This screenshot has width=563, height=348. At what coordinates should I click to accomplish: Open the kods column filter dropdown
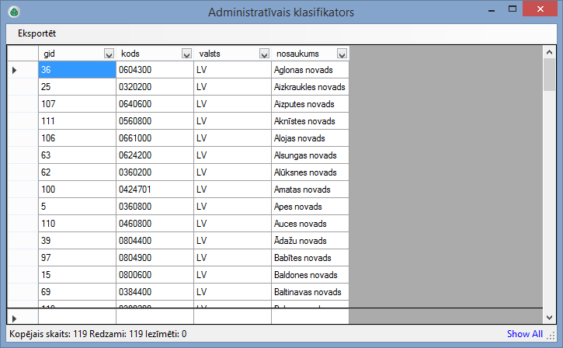click(186, 54)
